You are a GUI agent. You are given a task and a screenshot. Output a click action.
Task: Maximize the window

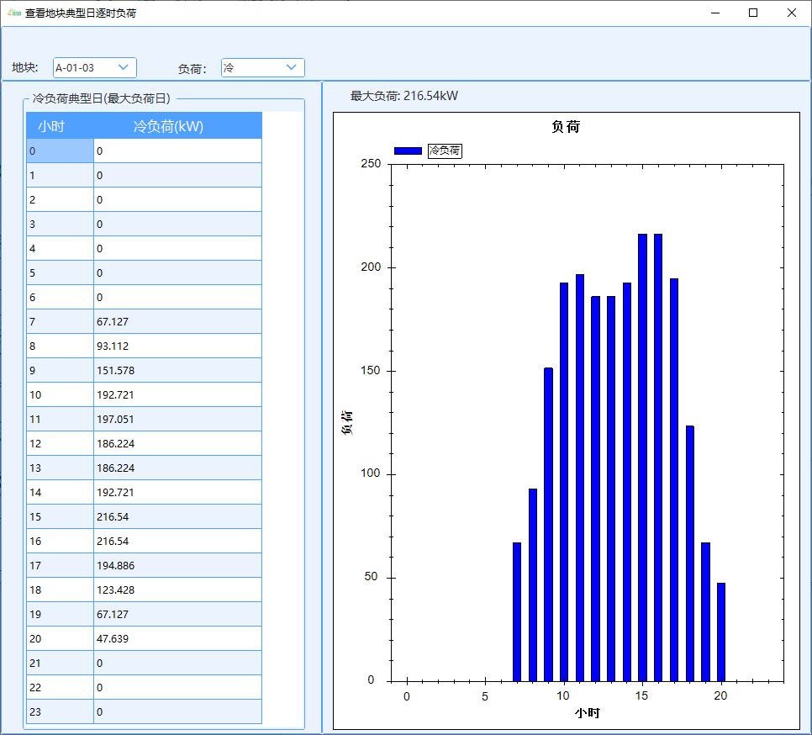(x=753, y=13)
